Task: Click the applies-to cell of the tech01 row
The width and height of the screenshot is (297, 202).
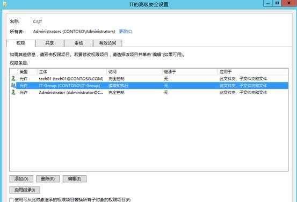Action: click(x=243, y=79)
